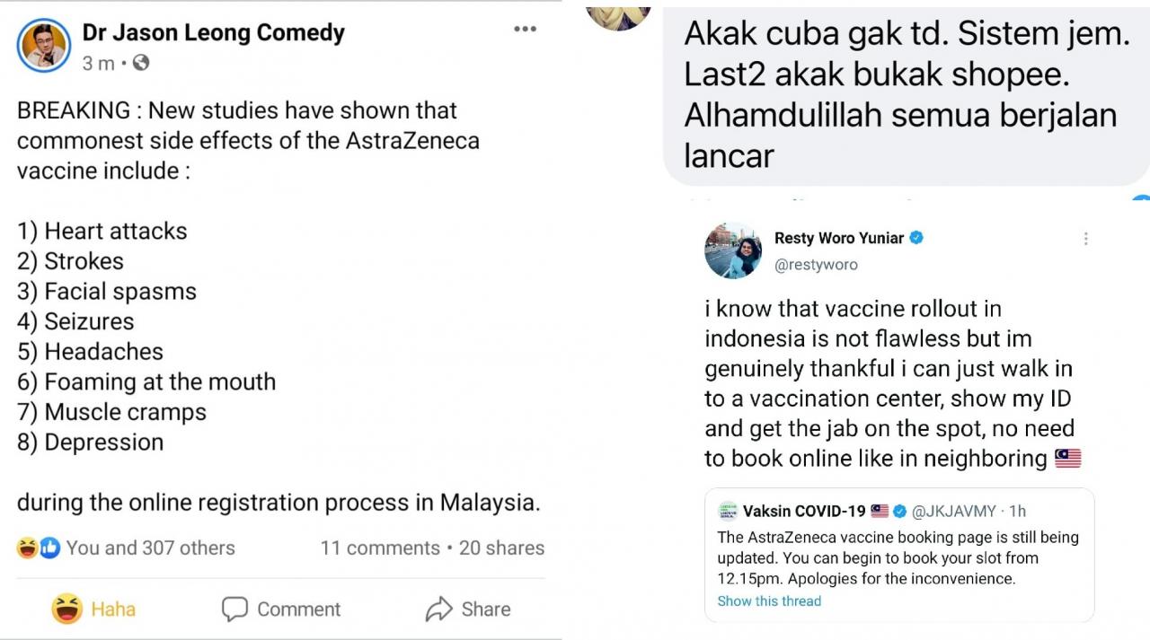Viewport: 1150px width, 640px height.
Task: Click the Vaksin COVID-19 account avatar
Action: click(x=728, y=512)
